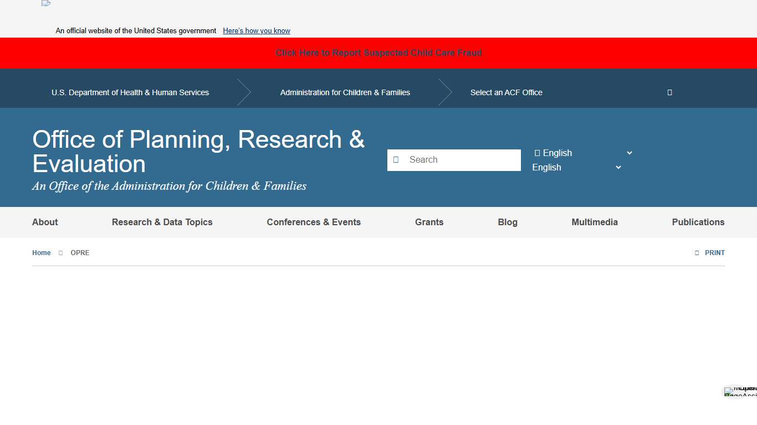Open Administration for Children & Families link
Screen dimensions: 757x425
coord(345,92)
